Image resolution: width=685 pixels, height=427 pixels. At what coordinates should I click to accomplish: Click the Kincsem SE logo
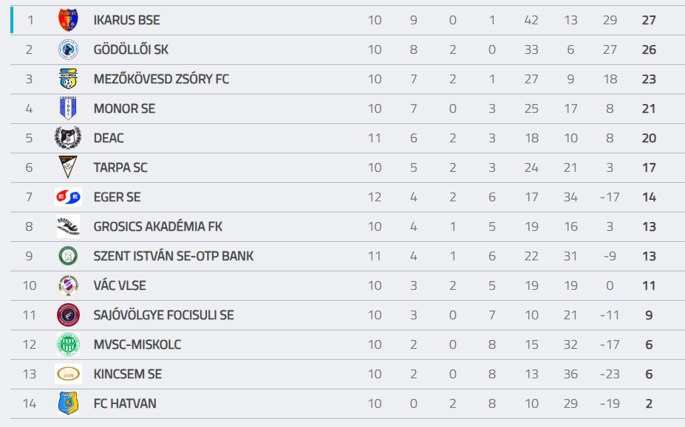(x=68, y=374)
